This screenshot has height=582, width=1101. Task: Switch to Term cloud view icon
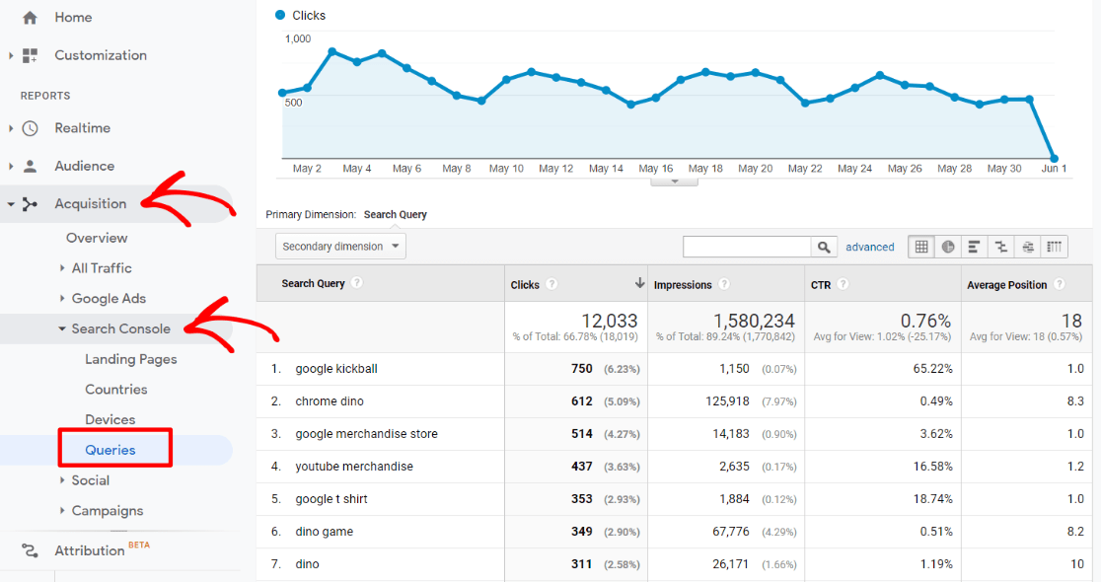(1027, 247)
